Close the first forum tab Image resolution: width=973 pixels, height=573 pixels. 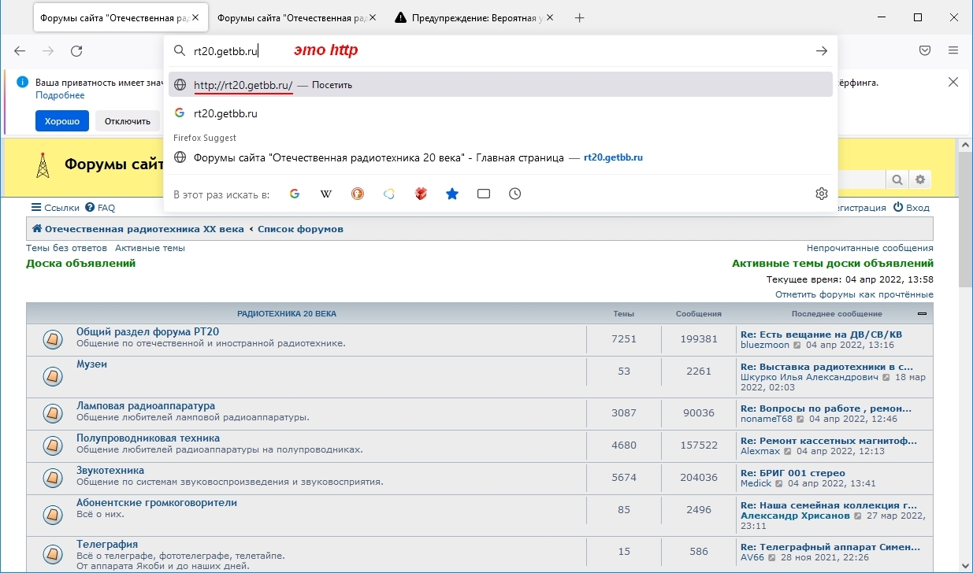tap(195, 17)
